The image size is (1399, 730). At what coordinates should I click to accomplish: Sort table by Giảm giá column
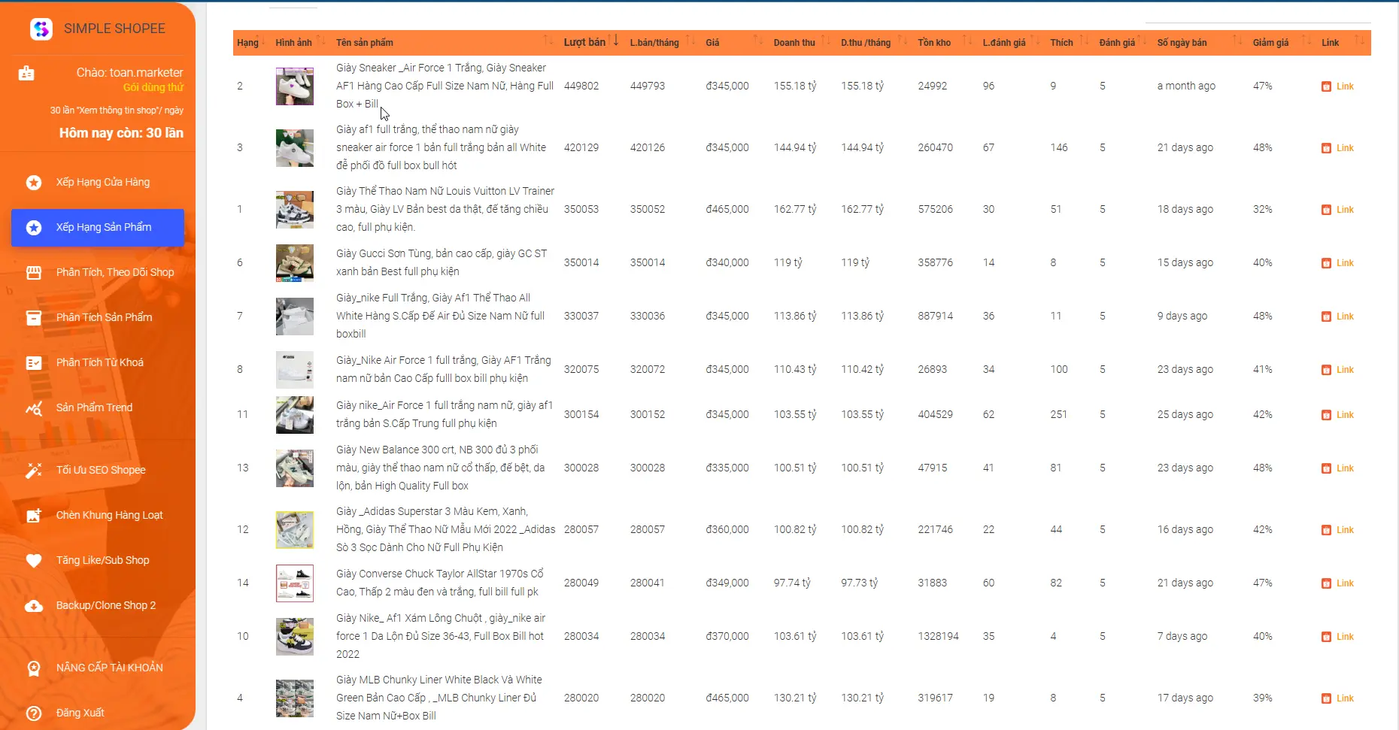[x=1282, y=43]
